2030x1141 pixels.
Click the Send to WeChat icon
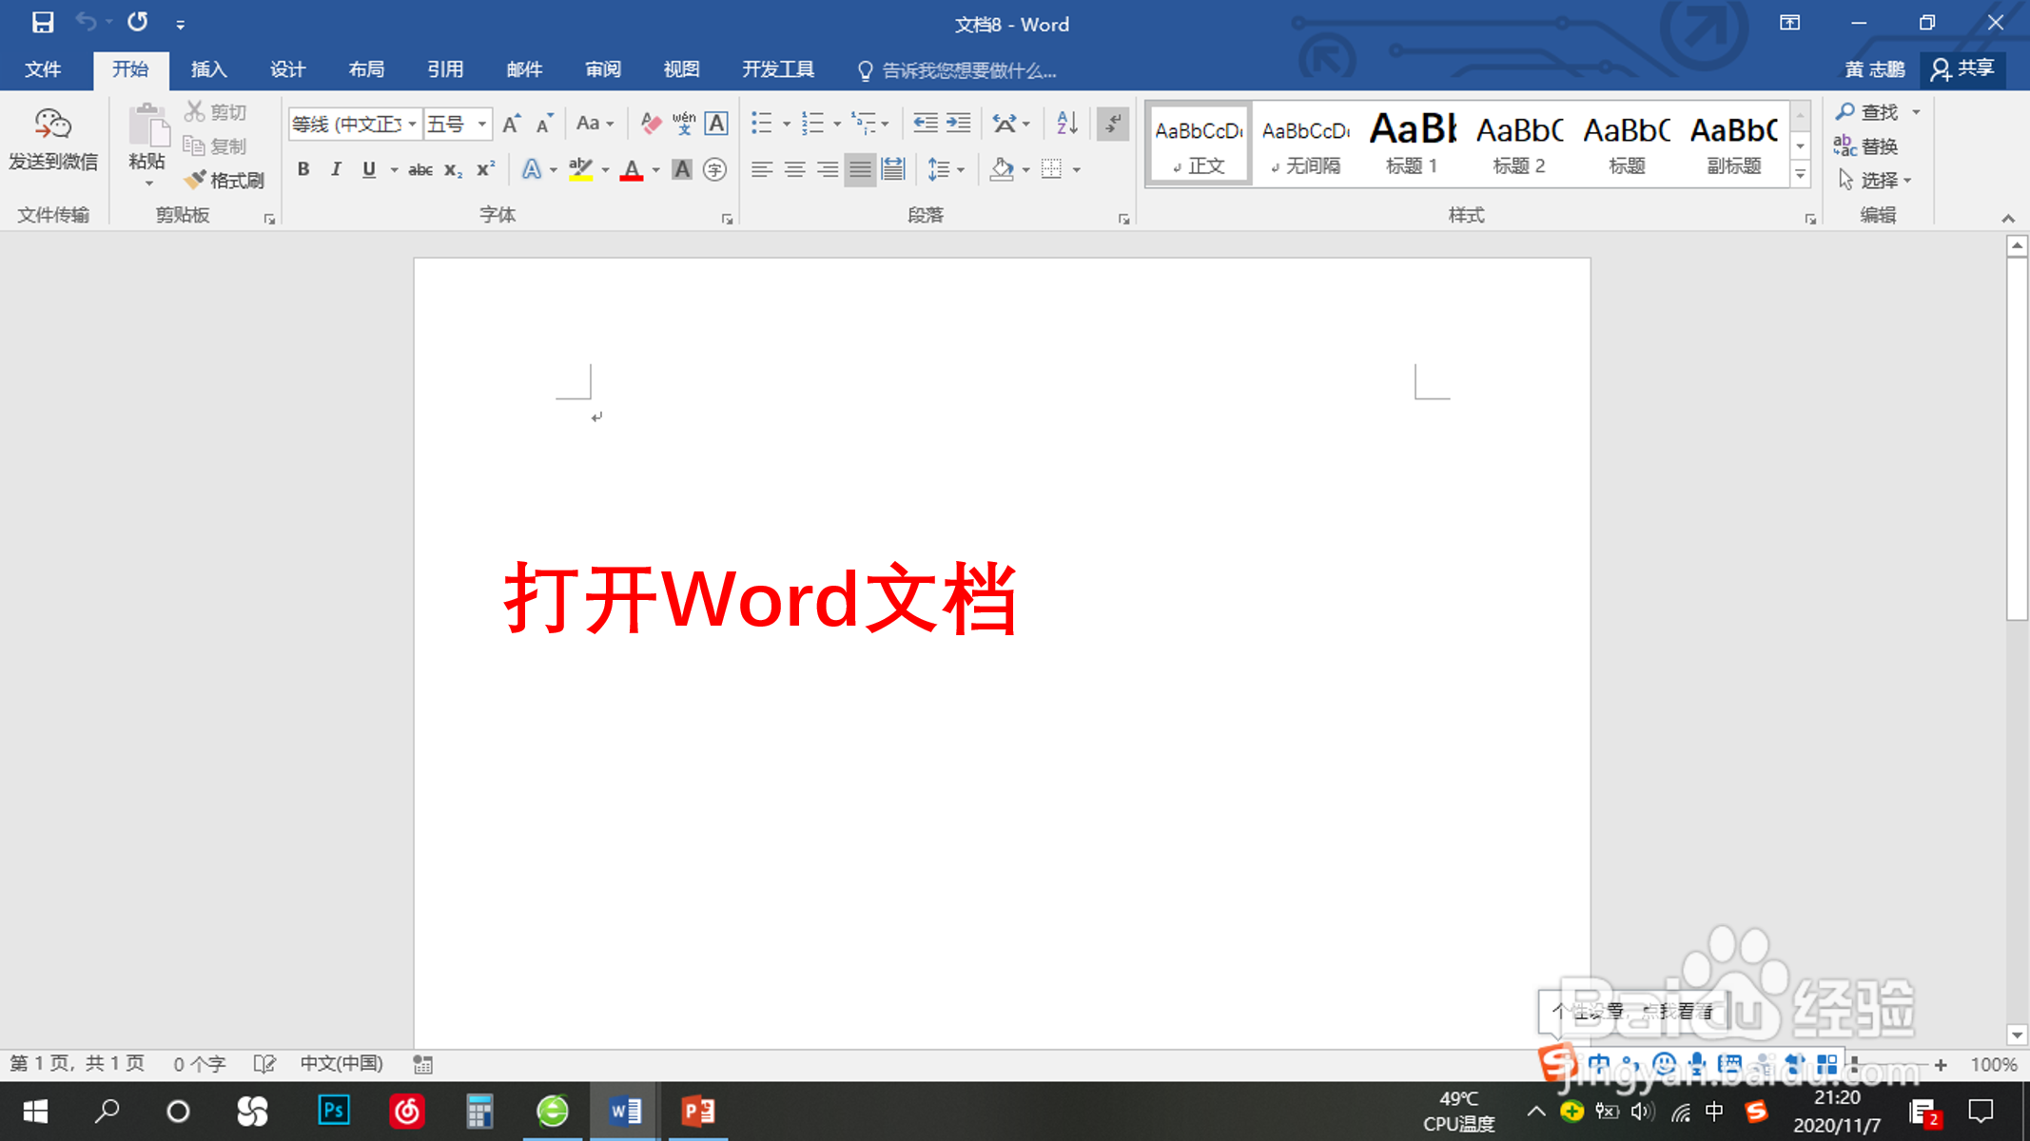coord(52,126)
